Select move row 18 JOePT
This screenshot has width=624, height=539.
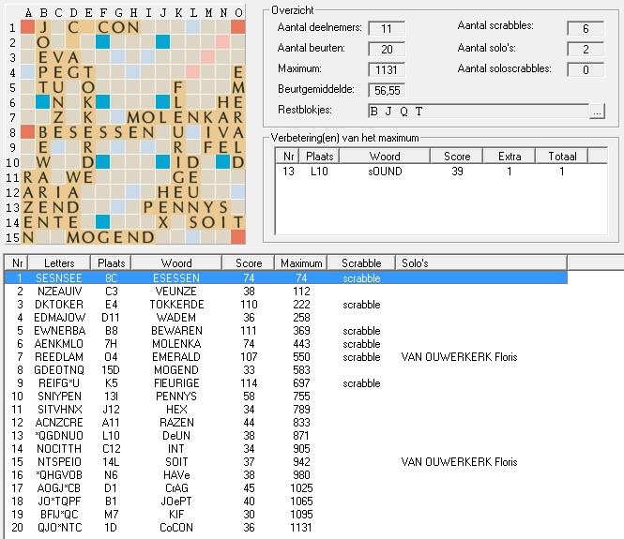286,501
